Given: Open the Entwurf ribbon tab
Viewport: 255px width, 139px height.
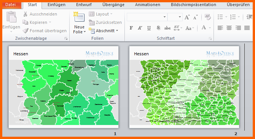Looking at the screenshot, I should click(x=84, y=5).
